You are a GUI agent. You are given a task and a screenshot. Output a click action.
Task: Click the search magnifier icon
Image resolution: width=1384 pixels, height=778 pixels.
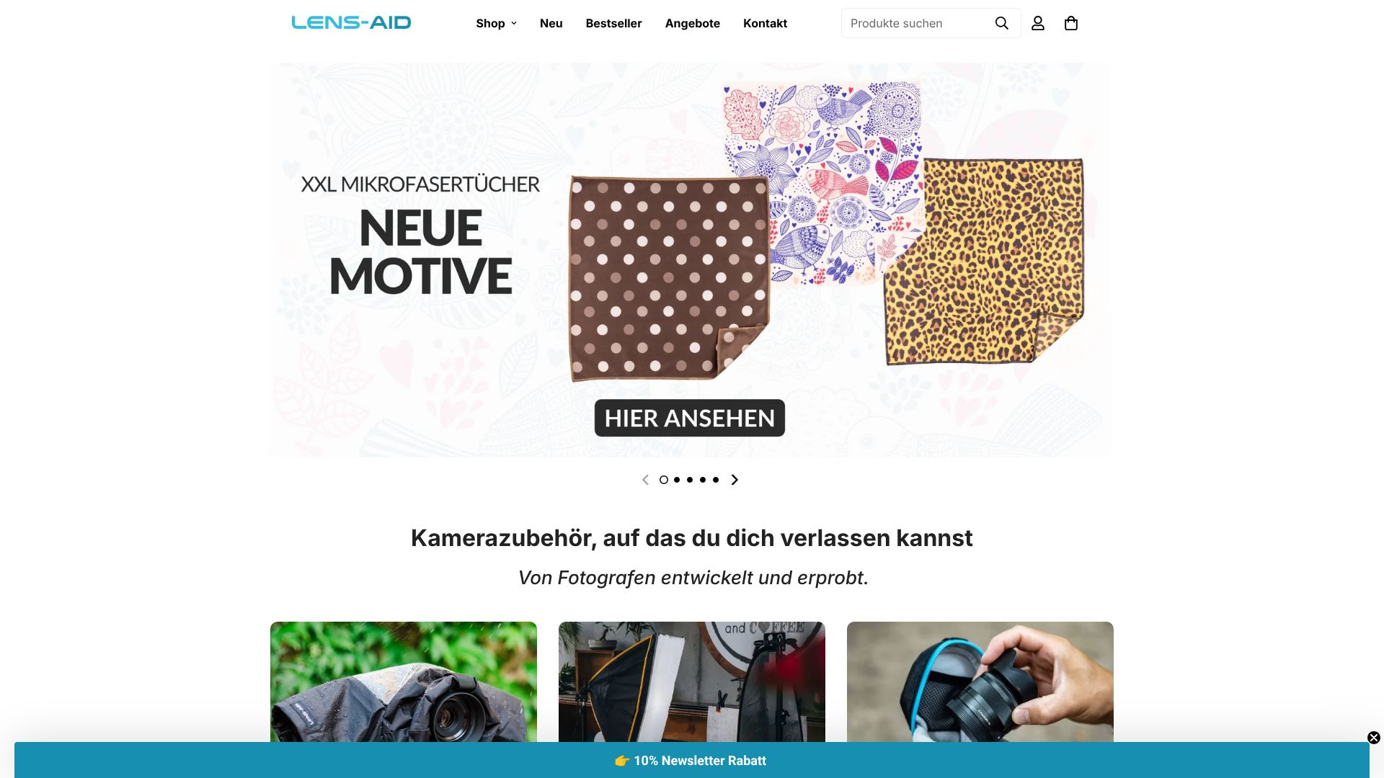tap(1001, 23)
